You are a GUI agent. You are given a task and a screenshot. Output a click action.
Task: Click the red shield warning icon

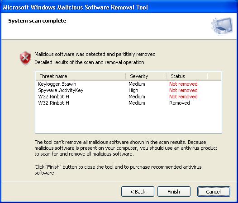(x=25, y=58)
